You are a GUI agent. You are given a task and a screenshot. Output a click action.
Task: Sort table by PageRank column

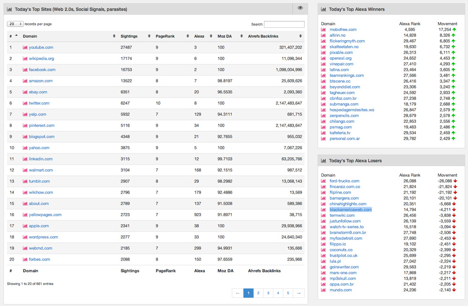click(x=172, y=36)
